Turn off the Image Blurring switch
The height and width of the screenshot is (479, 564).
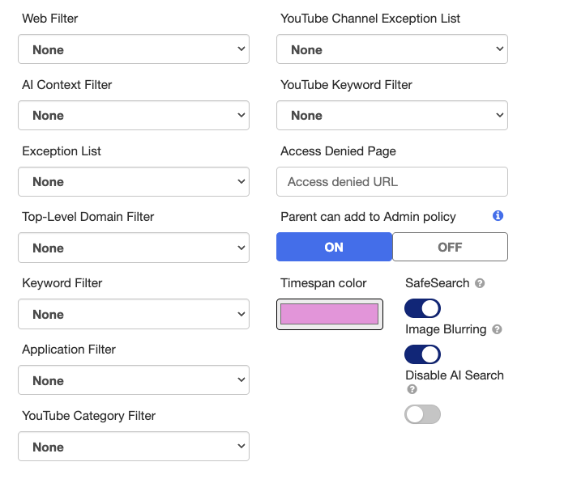(x=422, y=354)
